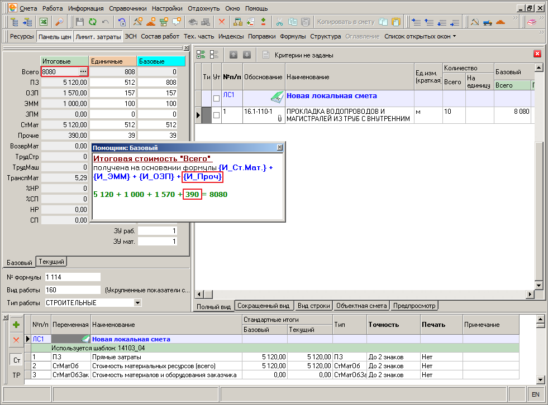Click the green plus add-row button
The image size is (548, 405).
pyautogui.click(x=16, y=325)
